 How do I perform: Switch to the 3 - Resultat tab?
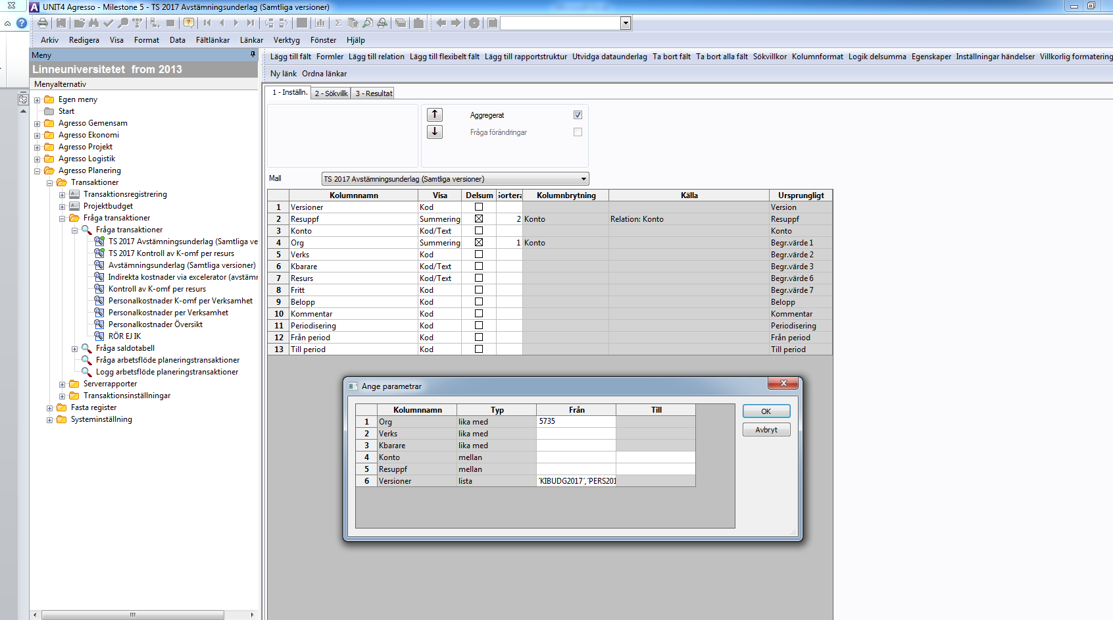tap(374, 93)
